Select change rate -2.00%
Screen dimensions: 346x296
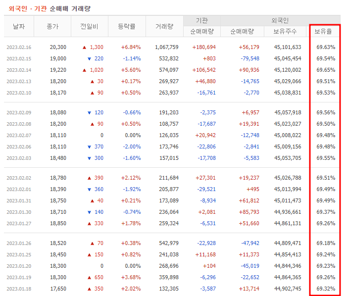coord(132,147)
